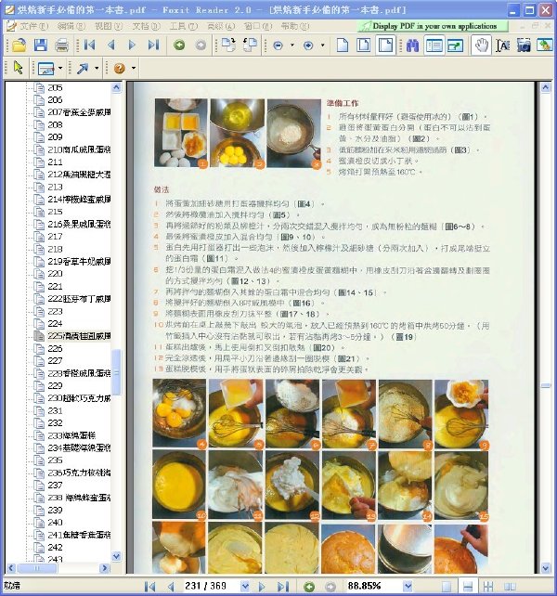Set Fit Page view
This screenshot has height=596, width=557.
364,45
